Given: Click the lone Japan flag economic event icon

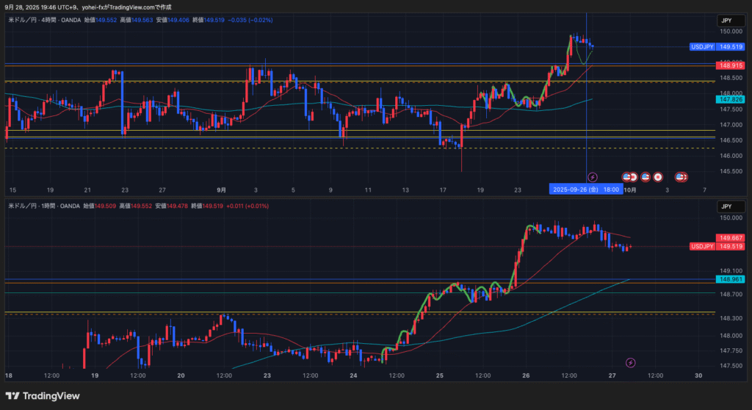Looking at the screenshot, I should coord(659,177).
